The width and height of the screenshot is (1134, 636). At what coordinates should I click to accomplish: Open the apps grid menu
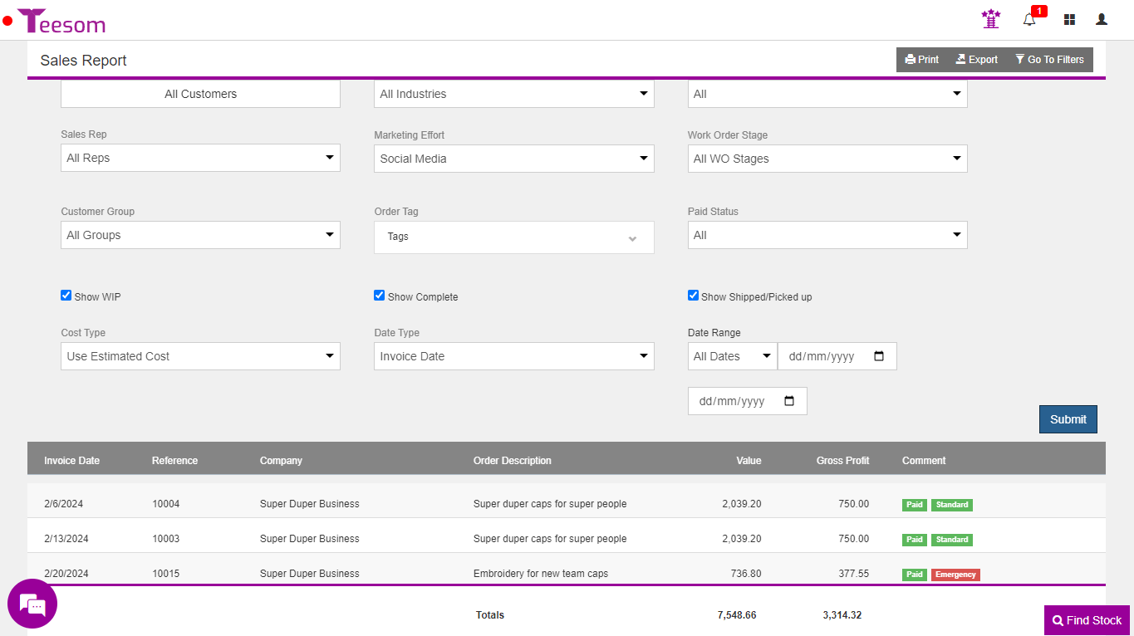coord(1069,19)
